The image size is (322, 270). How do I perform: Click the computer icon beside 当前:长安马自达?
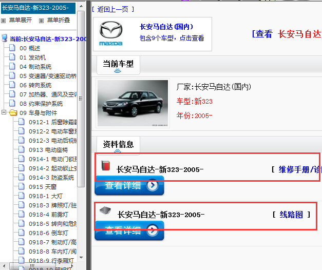coord(4,38)
